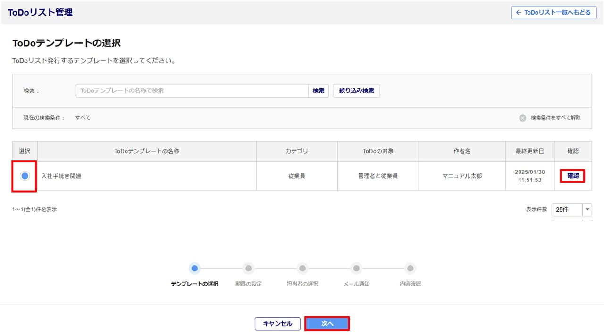Viewport: 604px width, 335px height.
Task: Click the 内容確認 step circle
Action: click(x=410, y=269)
